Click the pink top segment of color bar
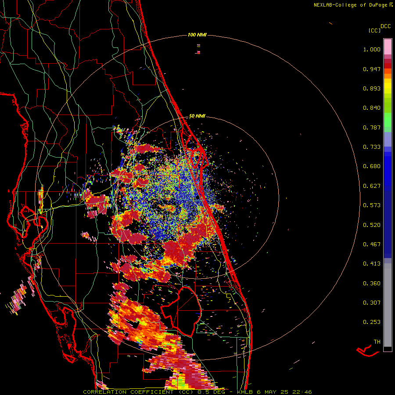395x395 pixels. (x=388, y=47)
